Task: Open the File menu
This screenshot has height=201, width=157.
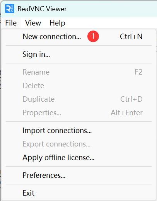Action: tap(11, 23)
